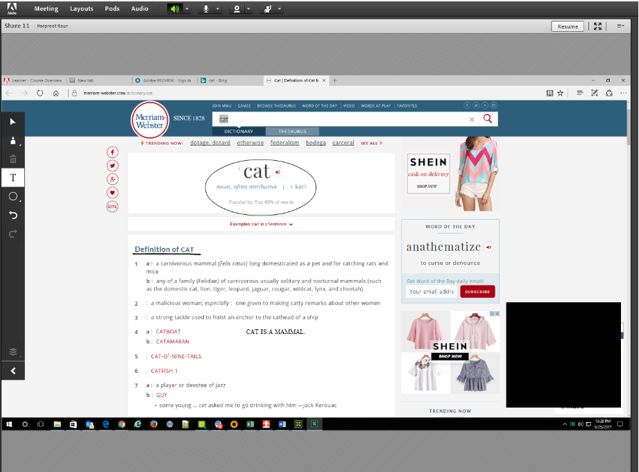
Task: Switch to the Thesaurus tab
Action: point(291,131)
